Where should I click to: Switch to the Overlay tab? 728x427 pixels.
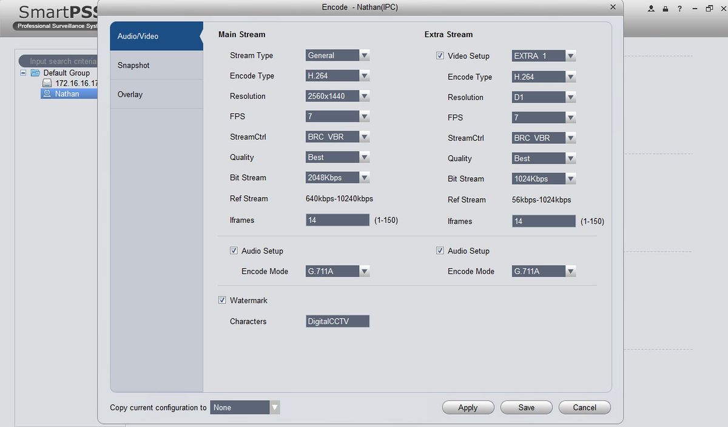(x=157, y=95)
